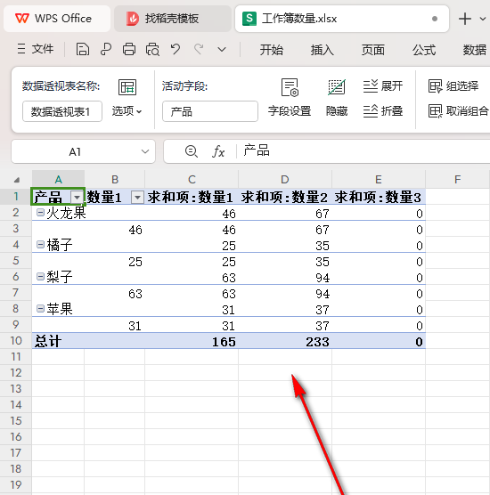490x495 pixels.
Task: Select column E header
Action: coord(379,180)
